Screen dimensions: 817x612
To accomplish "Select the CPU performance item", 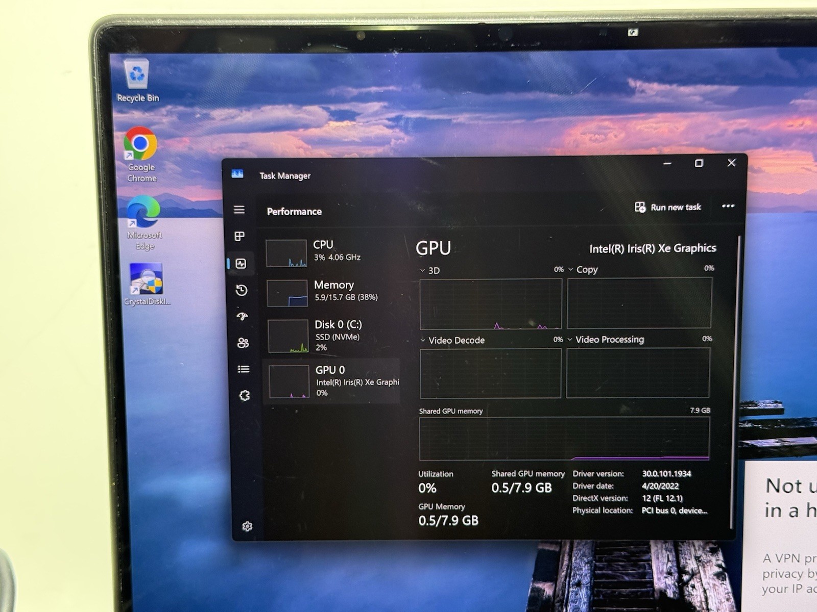I will pos(331,252).
